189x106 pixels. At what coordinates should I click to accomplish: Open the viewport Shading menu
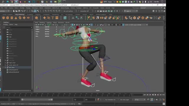pos(42,23)
